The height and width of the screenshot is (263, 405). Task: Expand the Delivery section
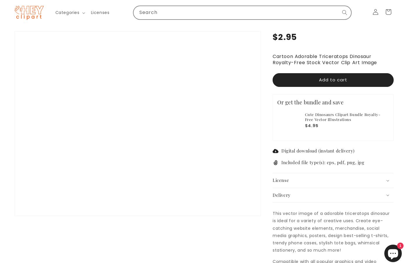pyautogui.click(x=333, y=195)
